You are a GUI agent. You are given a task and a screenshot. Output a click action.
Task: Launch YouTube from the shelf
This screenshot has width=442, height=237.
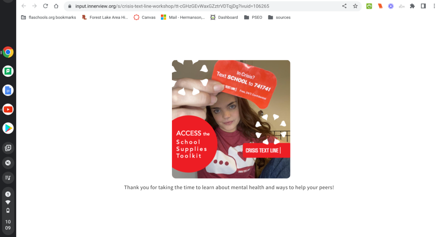[8, 109]
